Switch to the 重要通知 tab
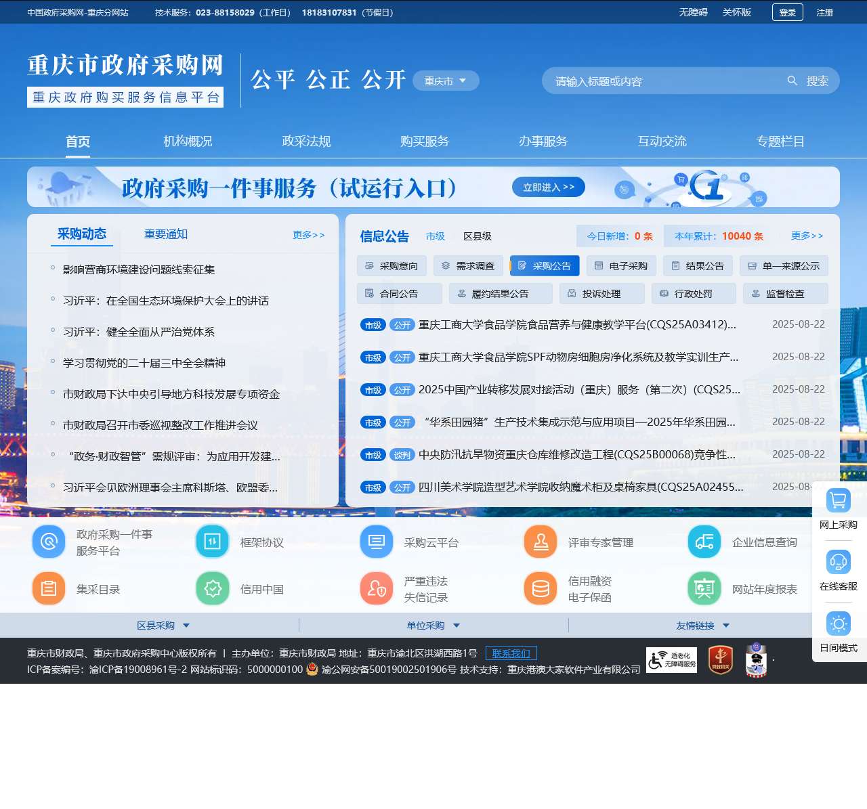Screen dimensions: 867x809 coord(165,234)
